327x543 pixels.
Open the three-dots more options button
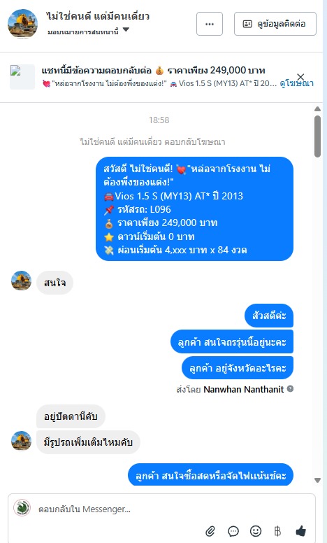(210, 24)
